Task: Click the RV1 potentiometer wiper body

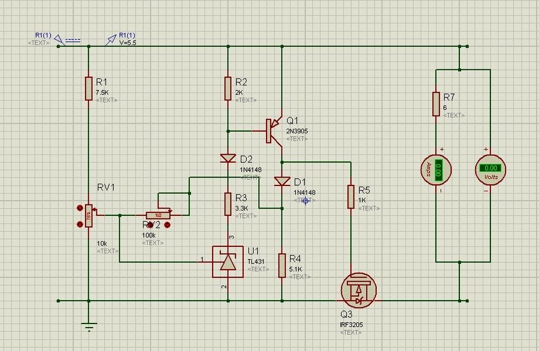Action: coord(89,215)
